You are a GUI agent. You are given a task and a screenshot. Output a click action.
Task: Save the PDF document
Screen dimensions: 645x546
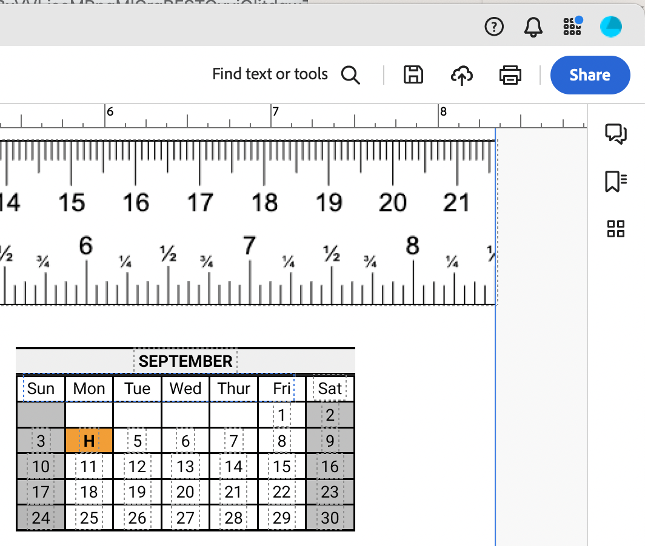coord(413,74)
